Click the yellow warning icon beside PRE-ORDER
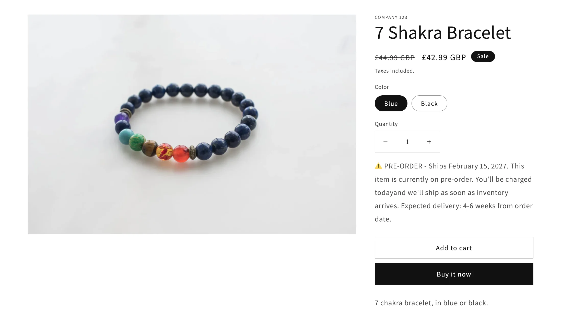Image resolution: width=562 pixels, height=314 pixels. [378, 166]
